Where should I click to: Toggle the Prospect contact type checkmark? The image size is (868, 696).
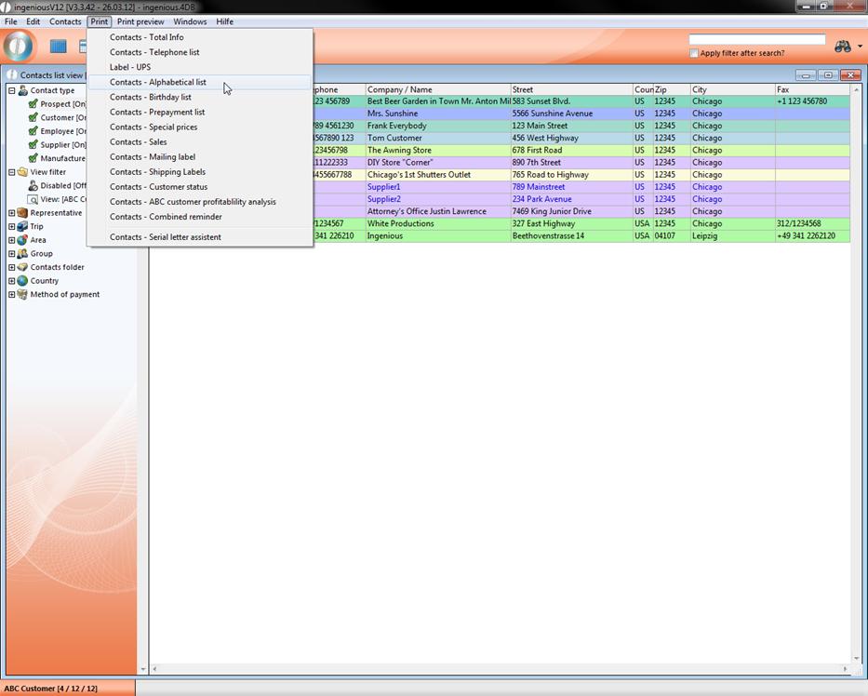pyautogui.click(x=33, y=104)
